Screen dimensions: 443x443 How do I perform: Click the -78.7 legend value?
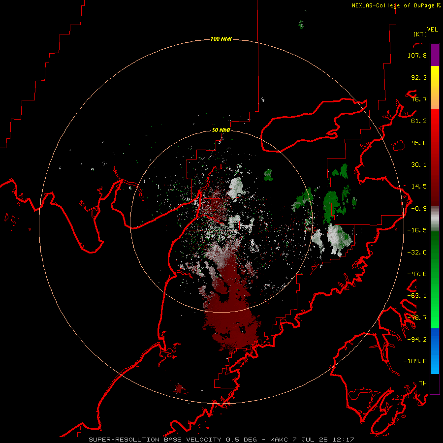click(x=417, y=318)
